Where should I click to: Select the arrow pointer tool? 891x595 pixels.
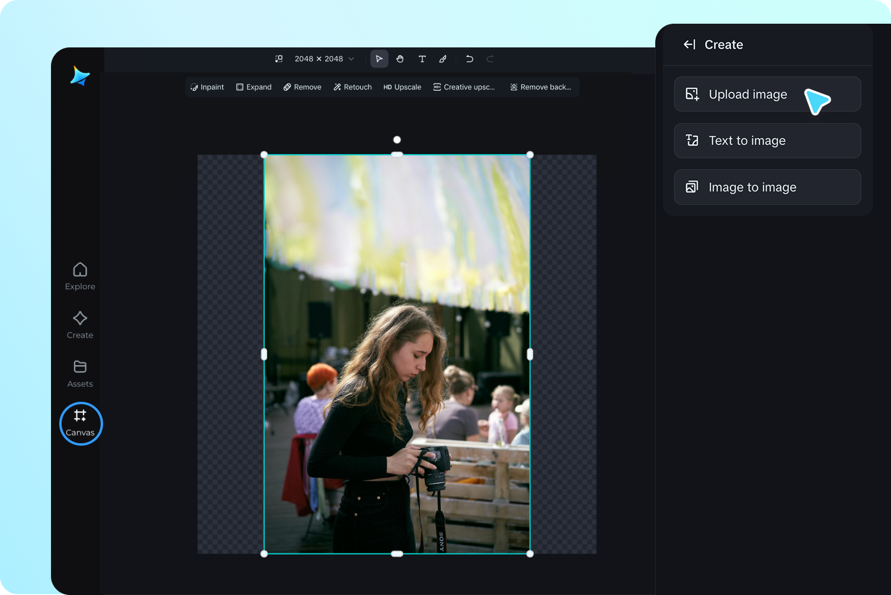pos(379,59)
